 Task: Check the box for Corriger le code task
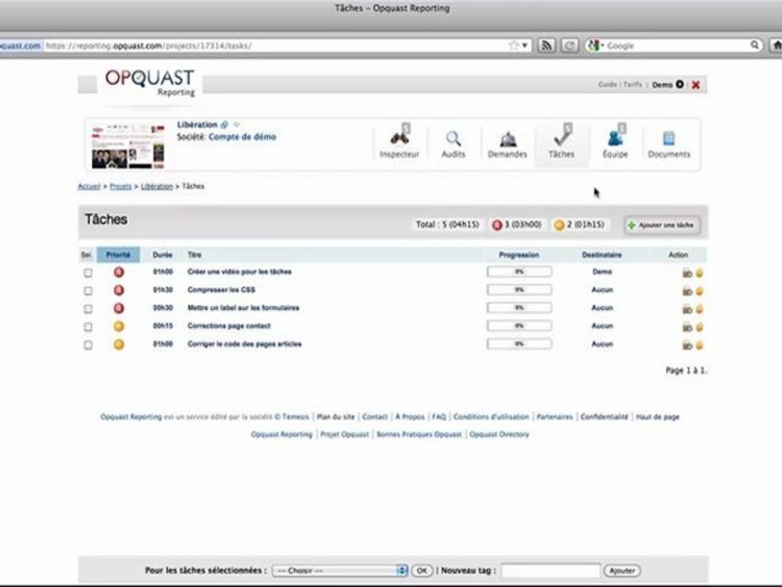tap(88, 345)
